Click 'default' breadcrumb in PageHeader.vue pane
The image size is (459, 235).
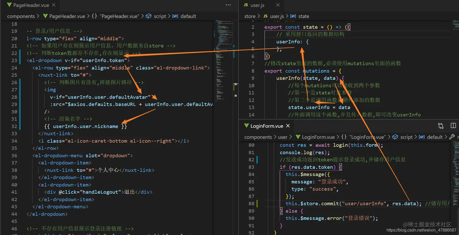188,16
